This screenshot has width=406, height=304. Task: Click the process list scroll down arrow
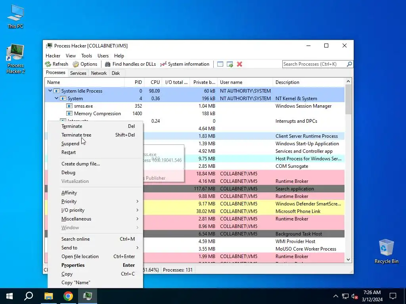point(348,260)
